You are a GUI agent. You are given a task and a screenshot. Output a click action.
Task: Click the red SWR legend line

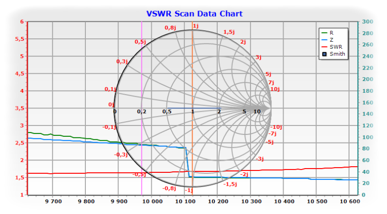pyautogui.click(x=324, y=47)
